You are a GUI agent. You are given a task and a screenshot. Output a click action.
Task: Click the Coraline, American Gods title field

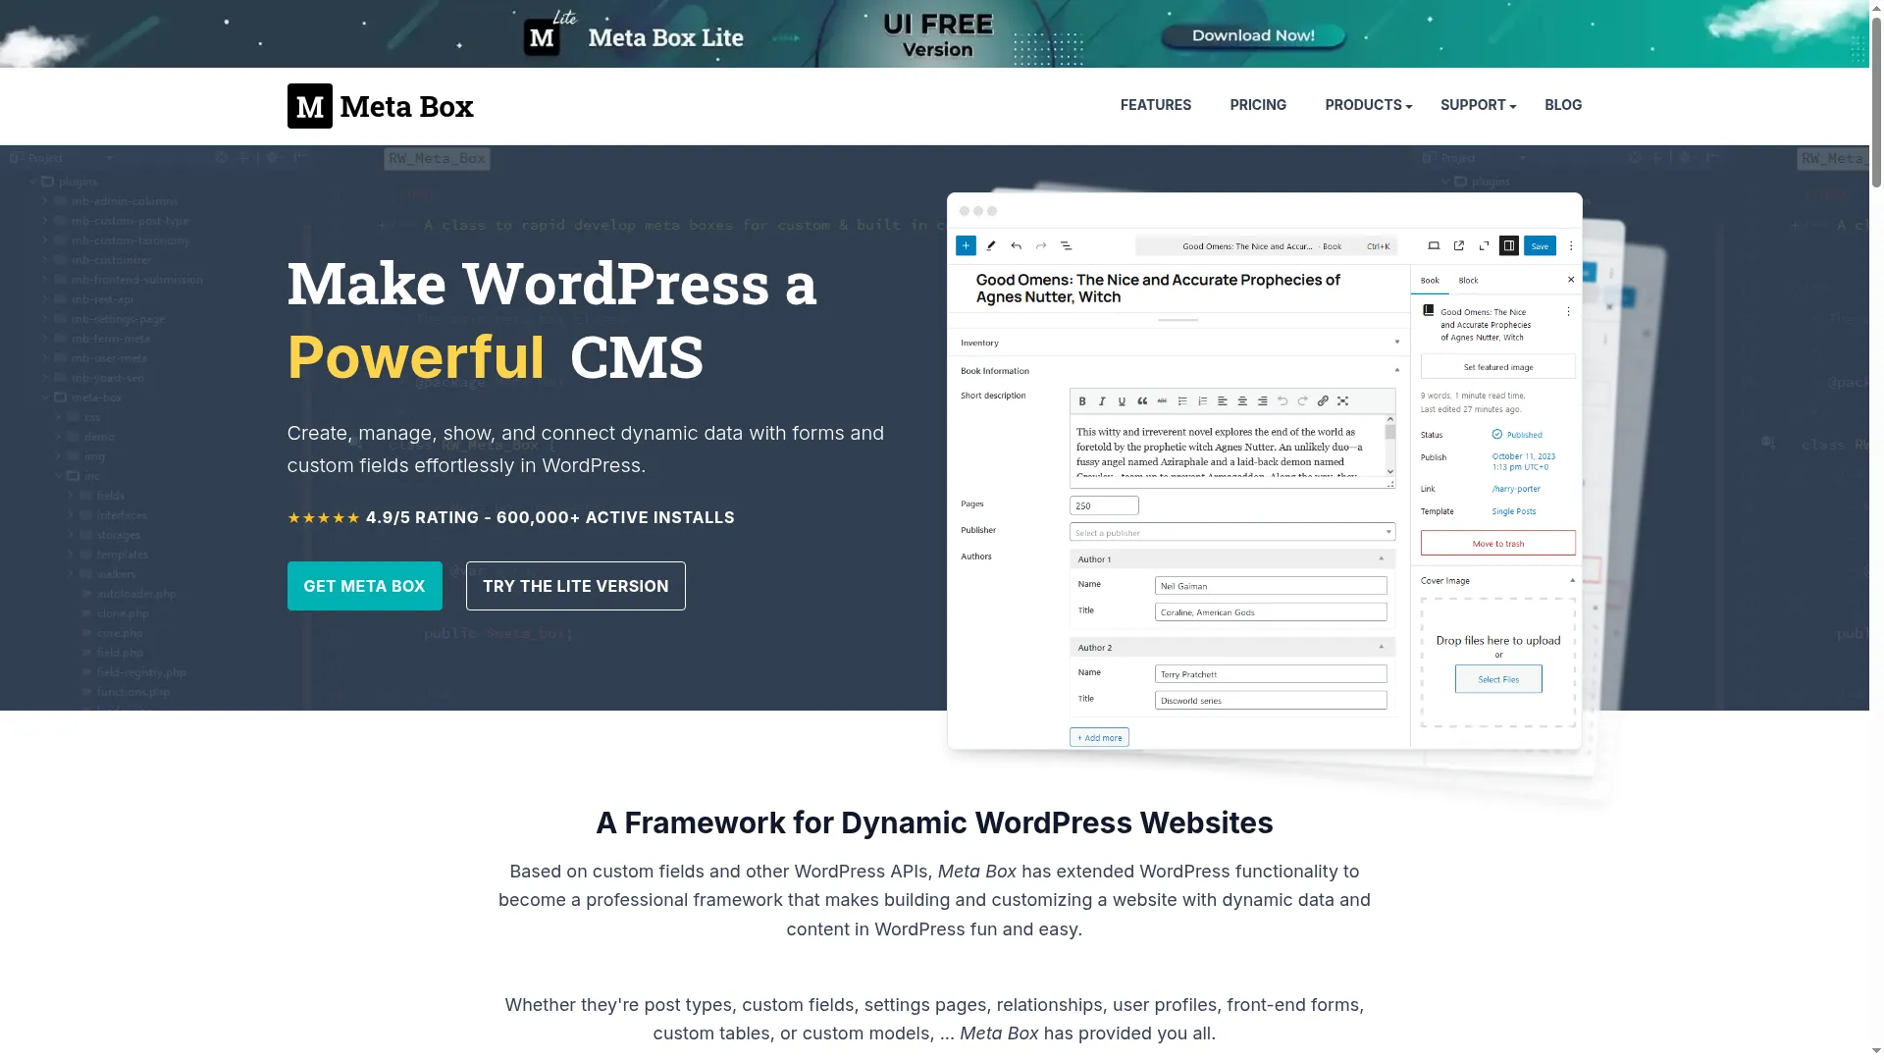[x=1271, y=612]
